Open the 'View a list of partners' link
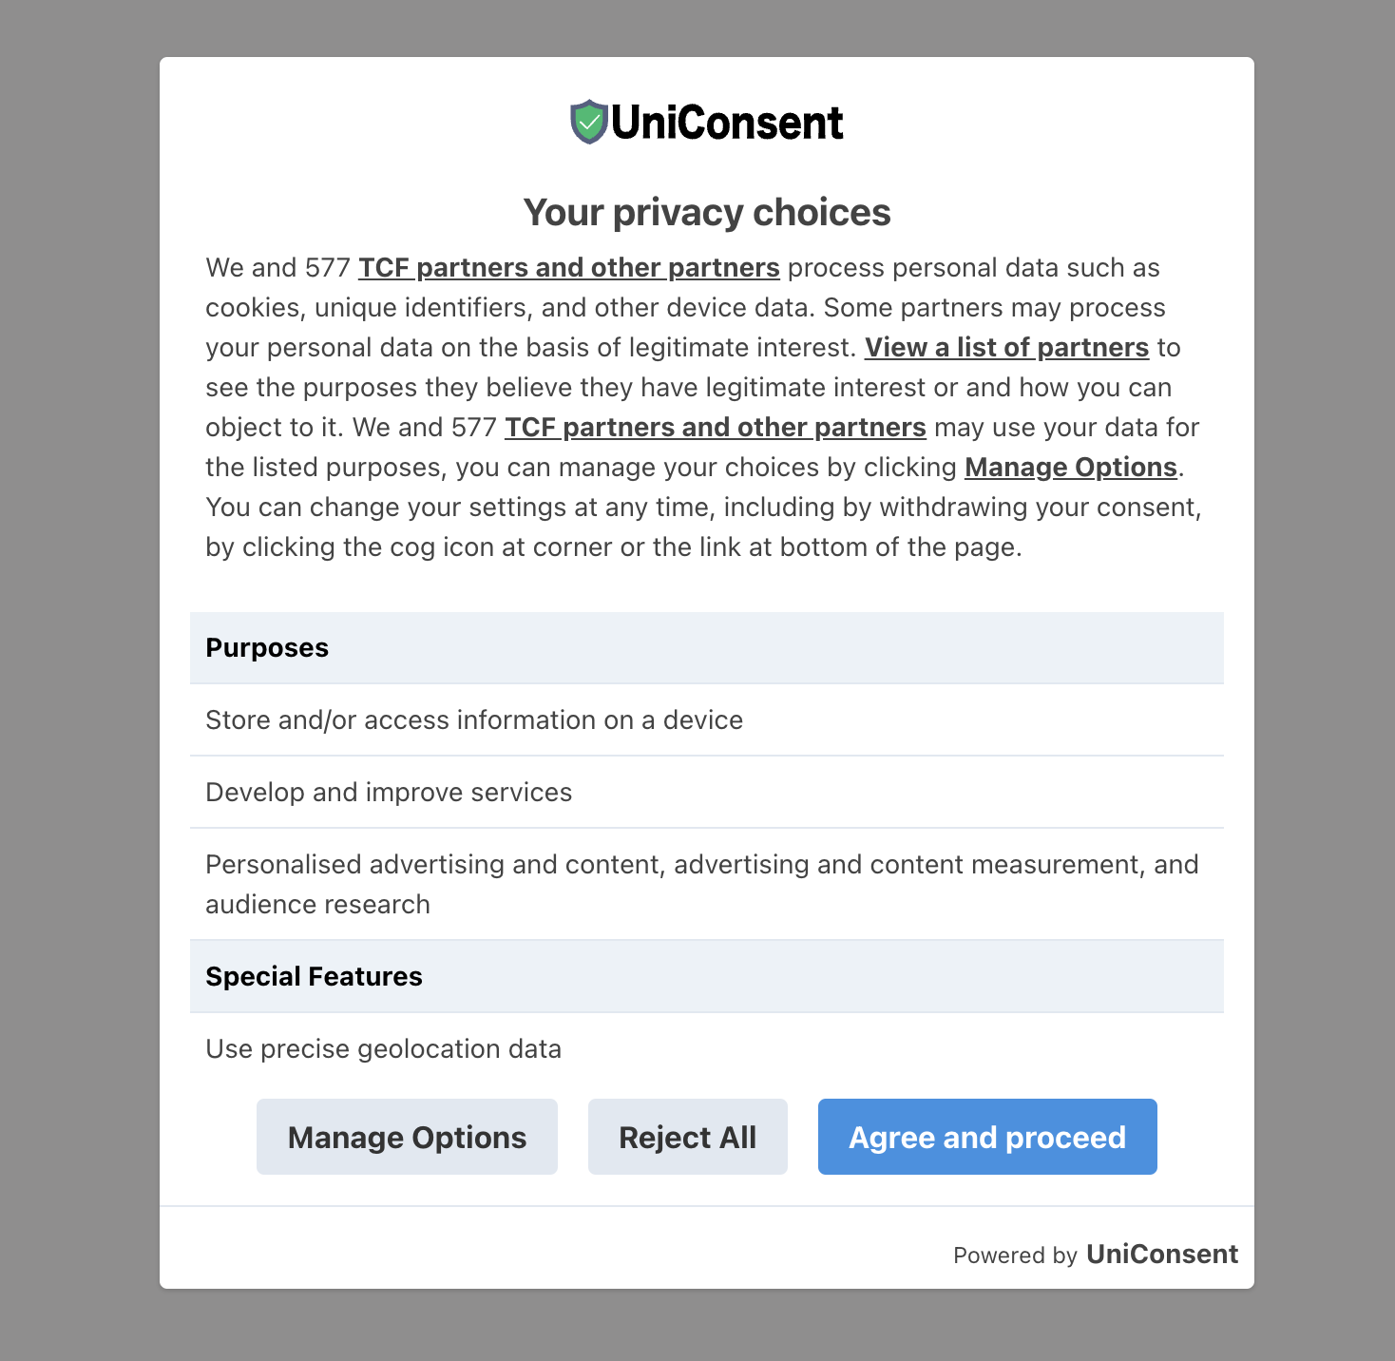Image resolution: width=1395 pixels, height=1361 pixels. [1006, 348]
